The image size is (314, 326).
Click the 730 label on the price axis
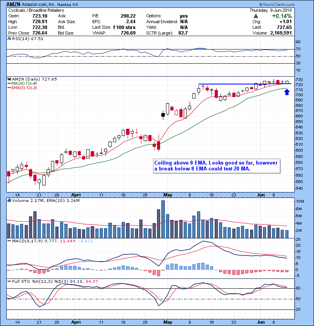[x=299, y=79]
